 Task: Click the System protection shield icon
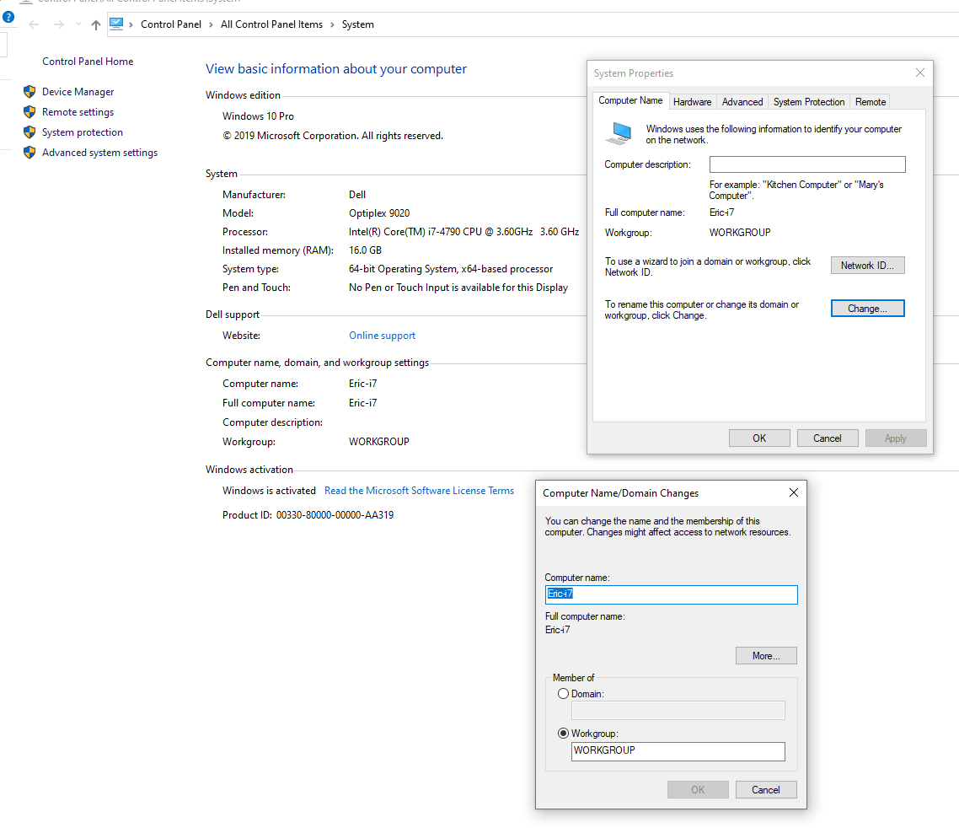(29, 132)
